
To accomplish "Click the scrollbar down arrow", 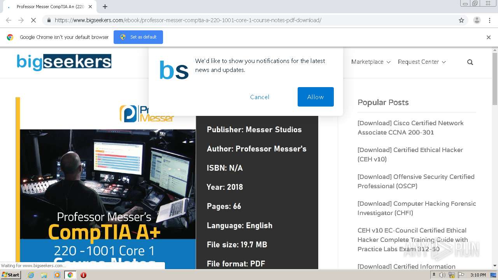I will pyautogui.click(x=495, y=266).
